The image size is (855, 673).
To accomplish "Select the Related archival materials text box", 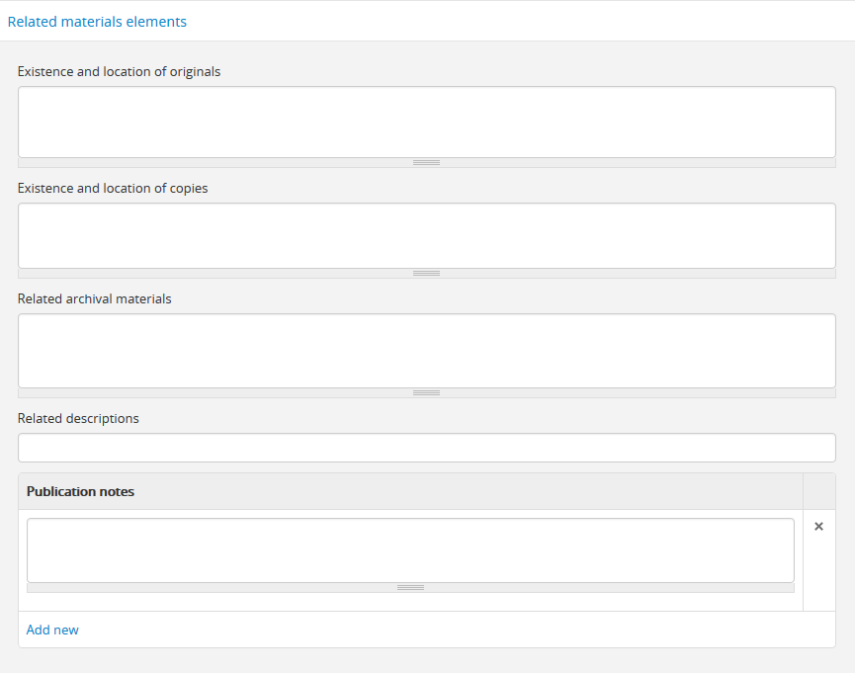I will point(426,350).
